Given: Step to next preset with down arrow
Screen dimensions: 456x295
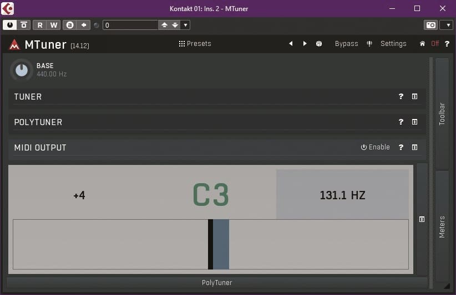Looking at the screenshot, I should point(175,25).
